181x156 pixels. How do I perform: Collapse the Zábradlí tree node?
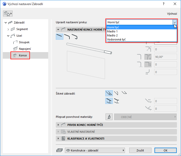(x=6, y=23)
